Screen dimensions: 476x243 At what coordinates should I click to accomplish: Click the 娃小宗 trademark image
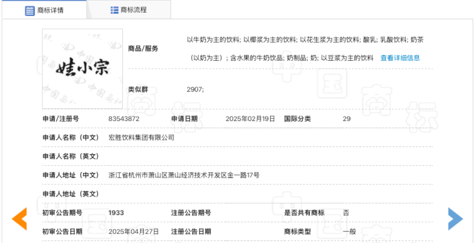click(x=83, y=69)
